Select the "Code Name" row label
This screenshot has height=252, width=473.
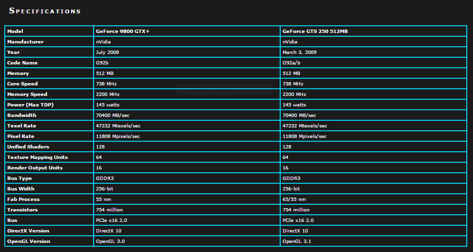click(22, 63)
